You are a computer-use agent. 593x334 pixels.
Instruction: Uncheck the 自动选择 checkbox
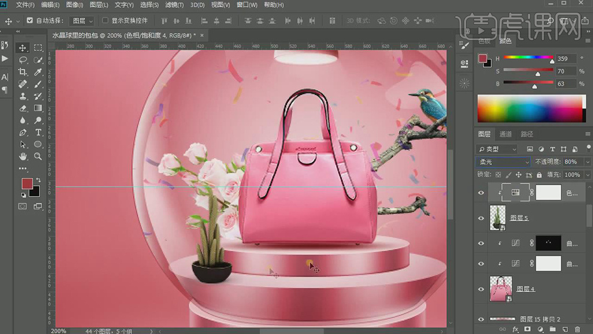click(x=30, y=20)
